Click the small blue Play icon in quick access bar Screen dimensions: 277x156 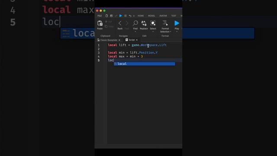point(121,16)
